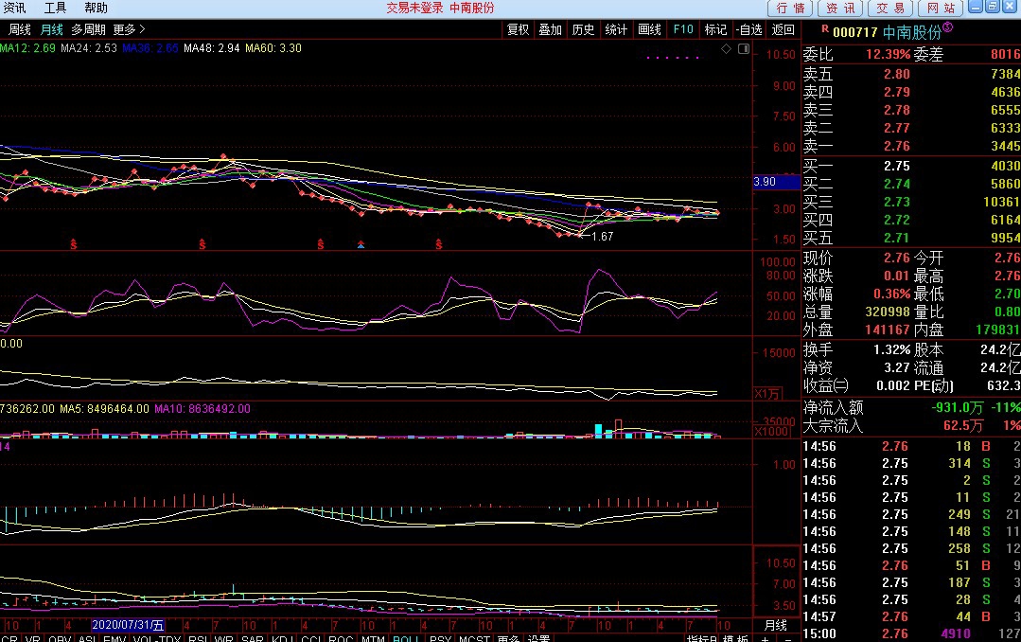The image size is (1021, 642).
Task: Click the red R marker before 000717
Action: [825, 28]
